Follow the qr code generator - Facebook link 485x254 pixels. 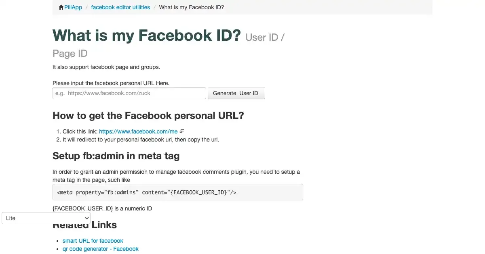click(x=101, y=249)
